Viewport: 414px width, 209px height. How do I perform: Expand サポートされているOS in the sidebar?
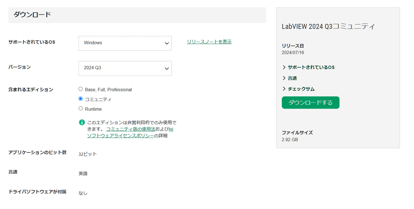(x=308, y=67)
